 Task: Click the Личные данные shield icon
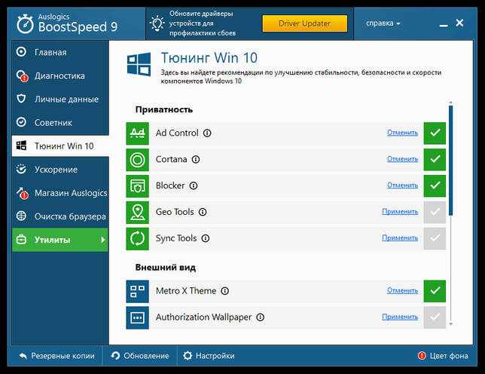21,99
